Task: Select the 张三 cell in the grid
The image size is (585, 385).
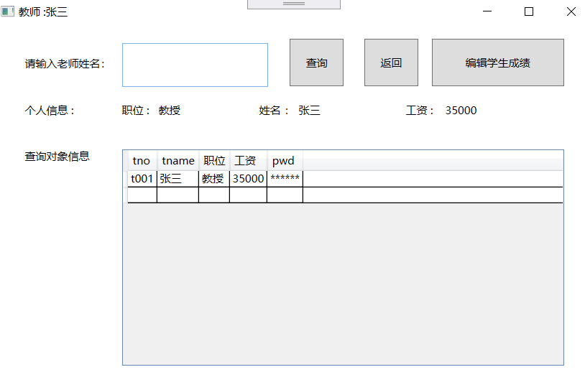Action: [178, 179]
